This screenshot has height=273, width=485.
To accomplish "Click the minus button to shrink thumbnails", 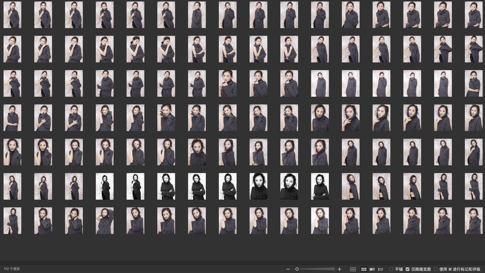I will coord(288,269).
